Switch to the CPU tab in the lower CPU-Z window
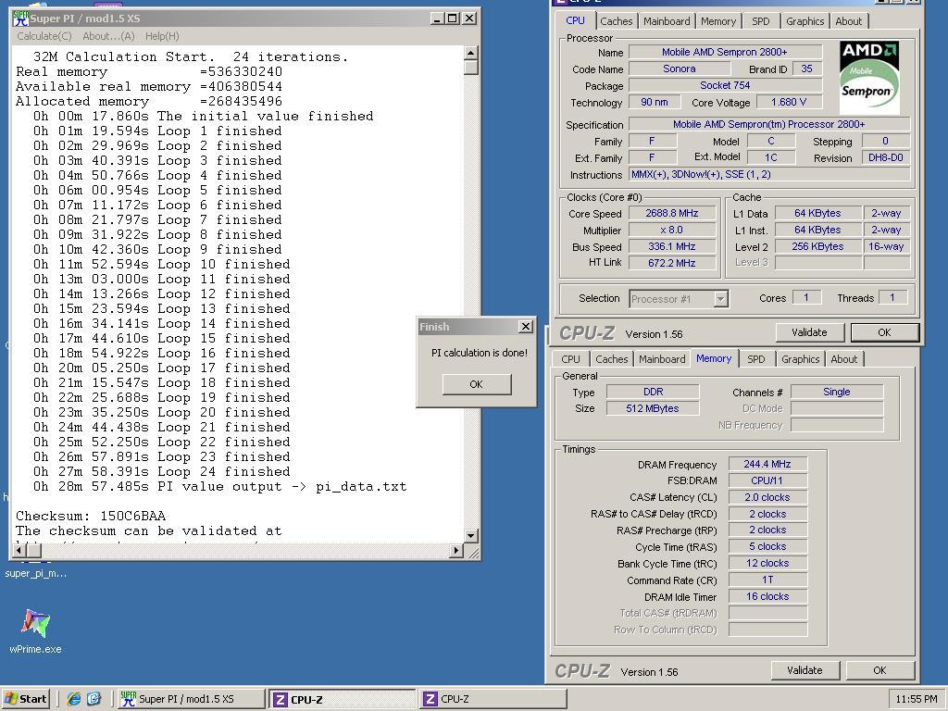 click(x=570, y=359)
